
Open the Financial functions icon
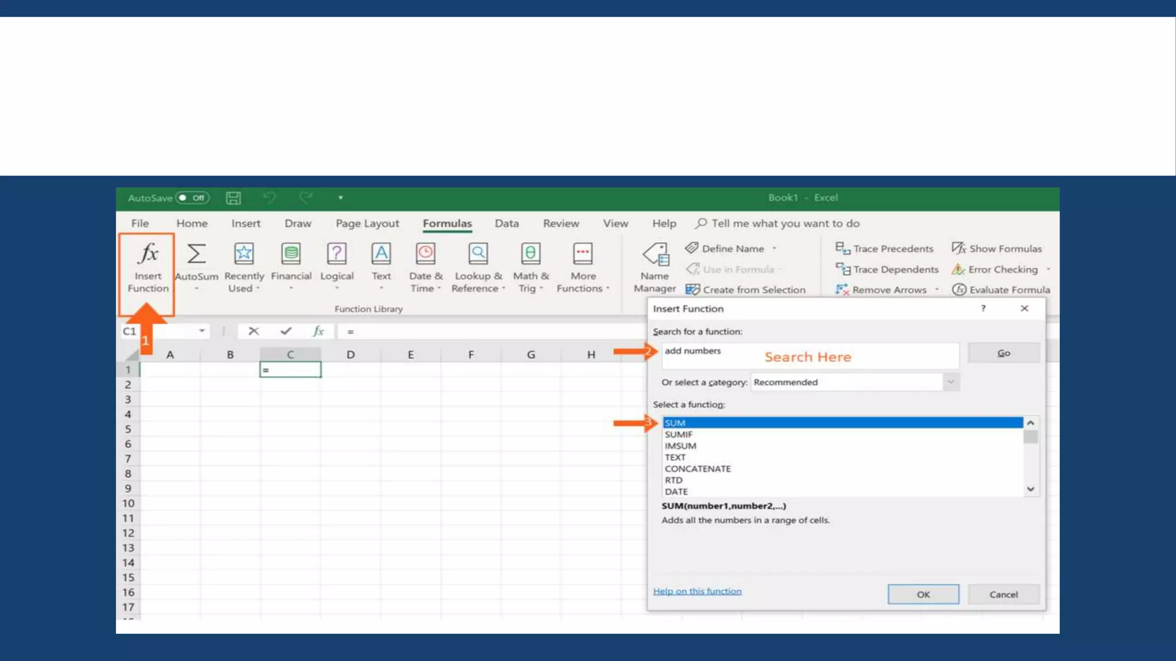[291, 254]
